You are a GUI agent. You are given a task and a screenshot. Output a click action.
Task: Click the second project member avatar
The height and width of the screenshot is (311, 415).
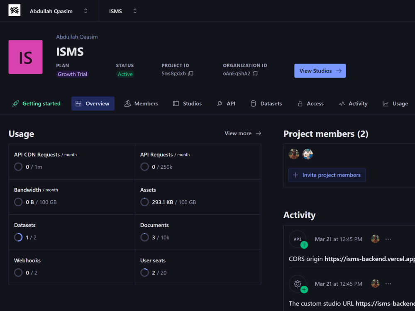[308, 154]
